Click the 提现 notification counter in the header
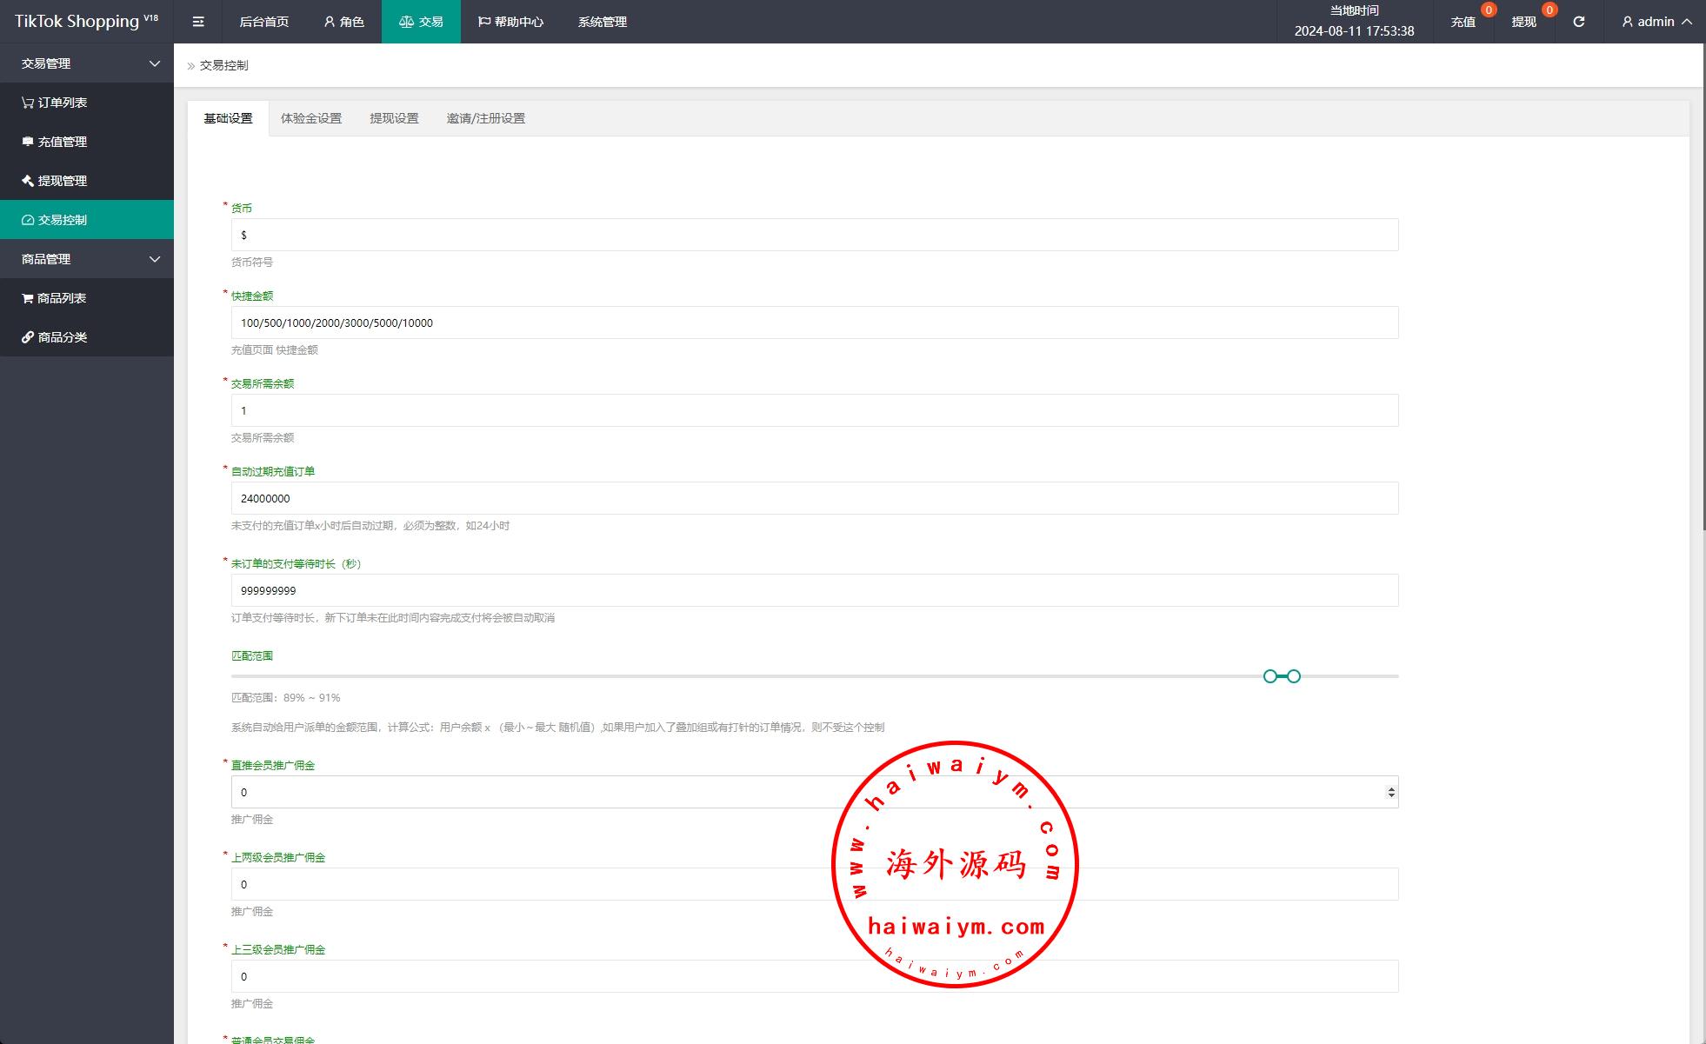 pos(1549,10)
